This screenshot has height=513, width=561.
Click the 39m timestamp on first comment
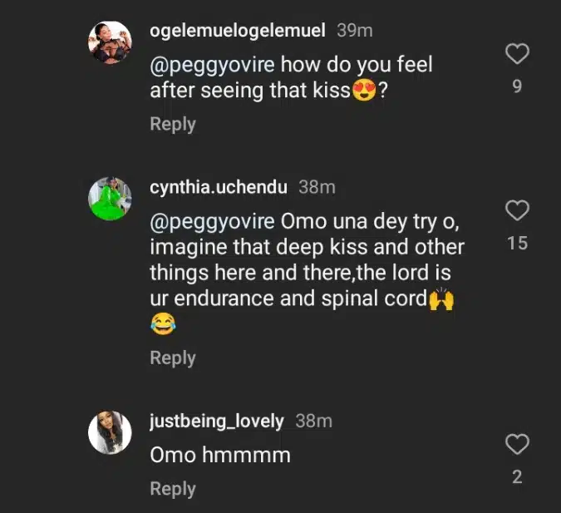(354, 31)
